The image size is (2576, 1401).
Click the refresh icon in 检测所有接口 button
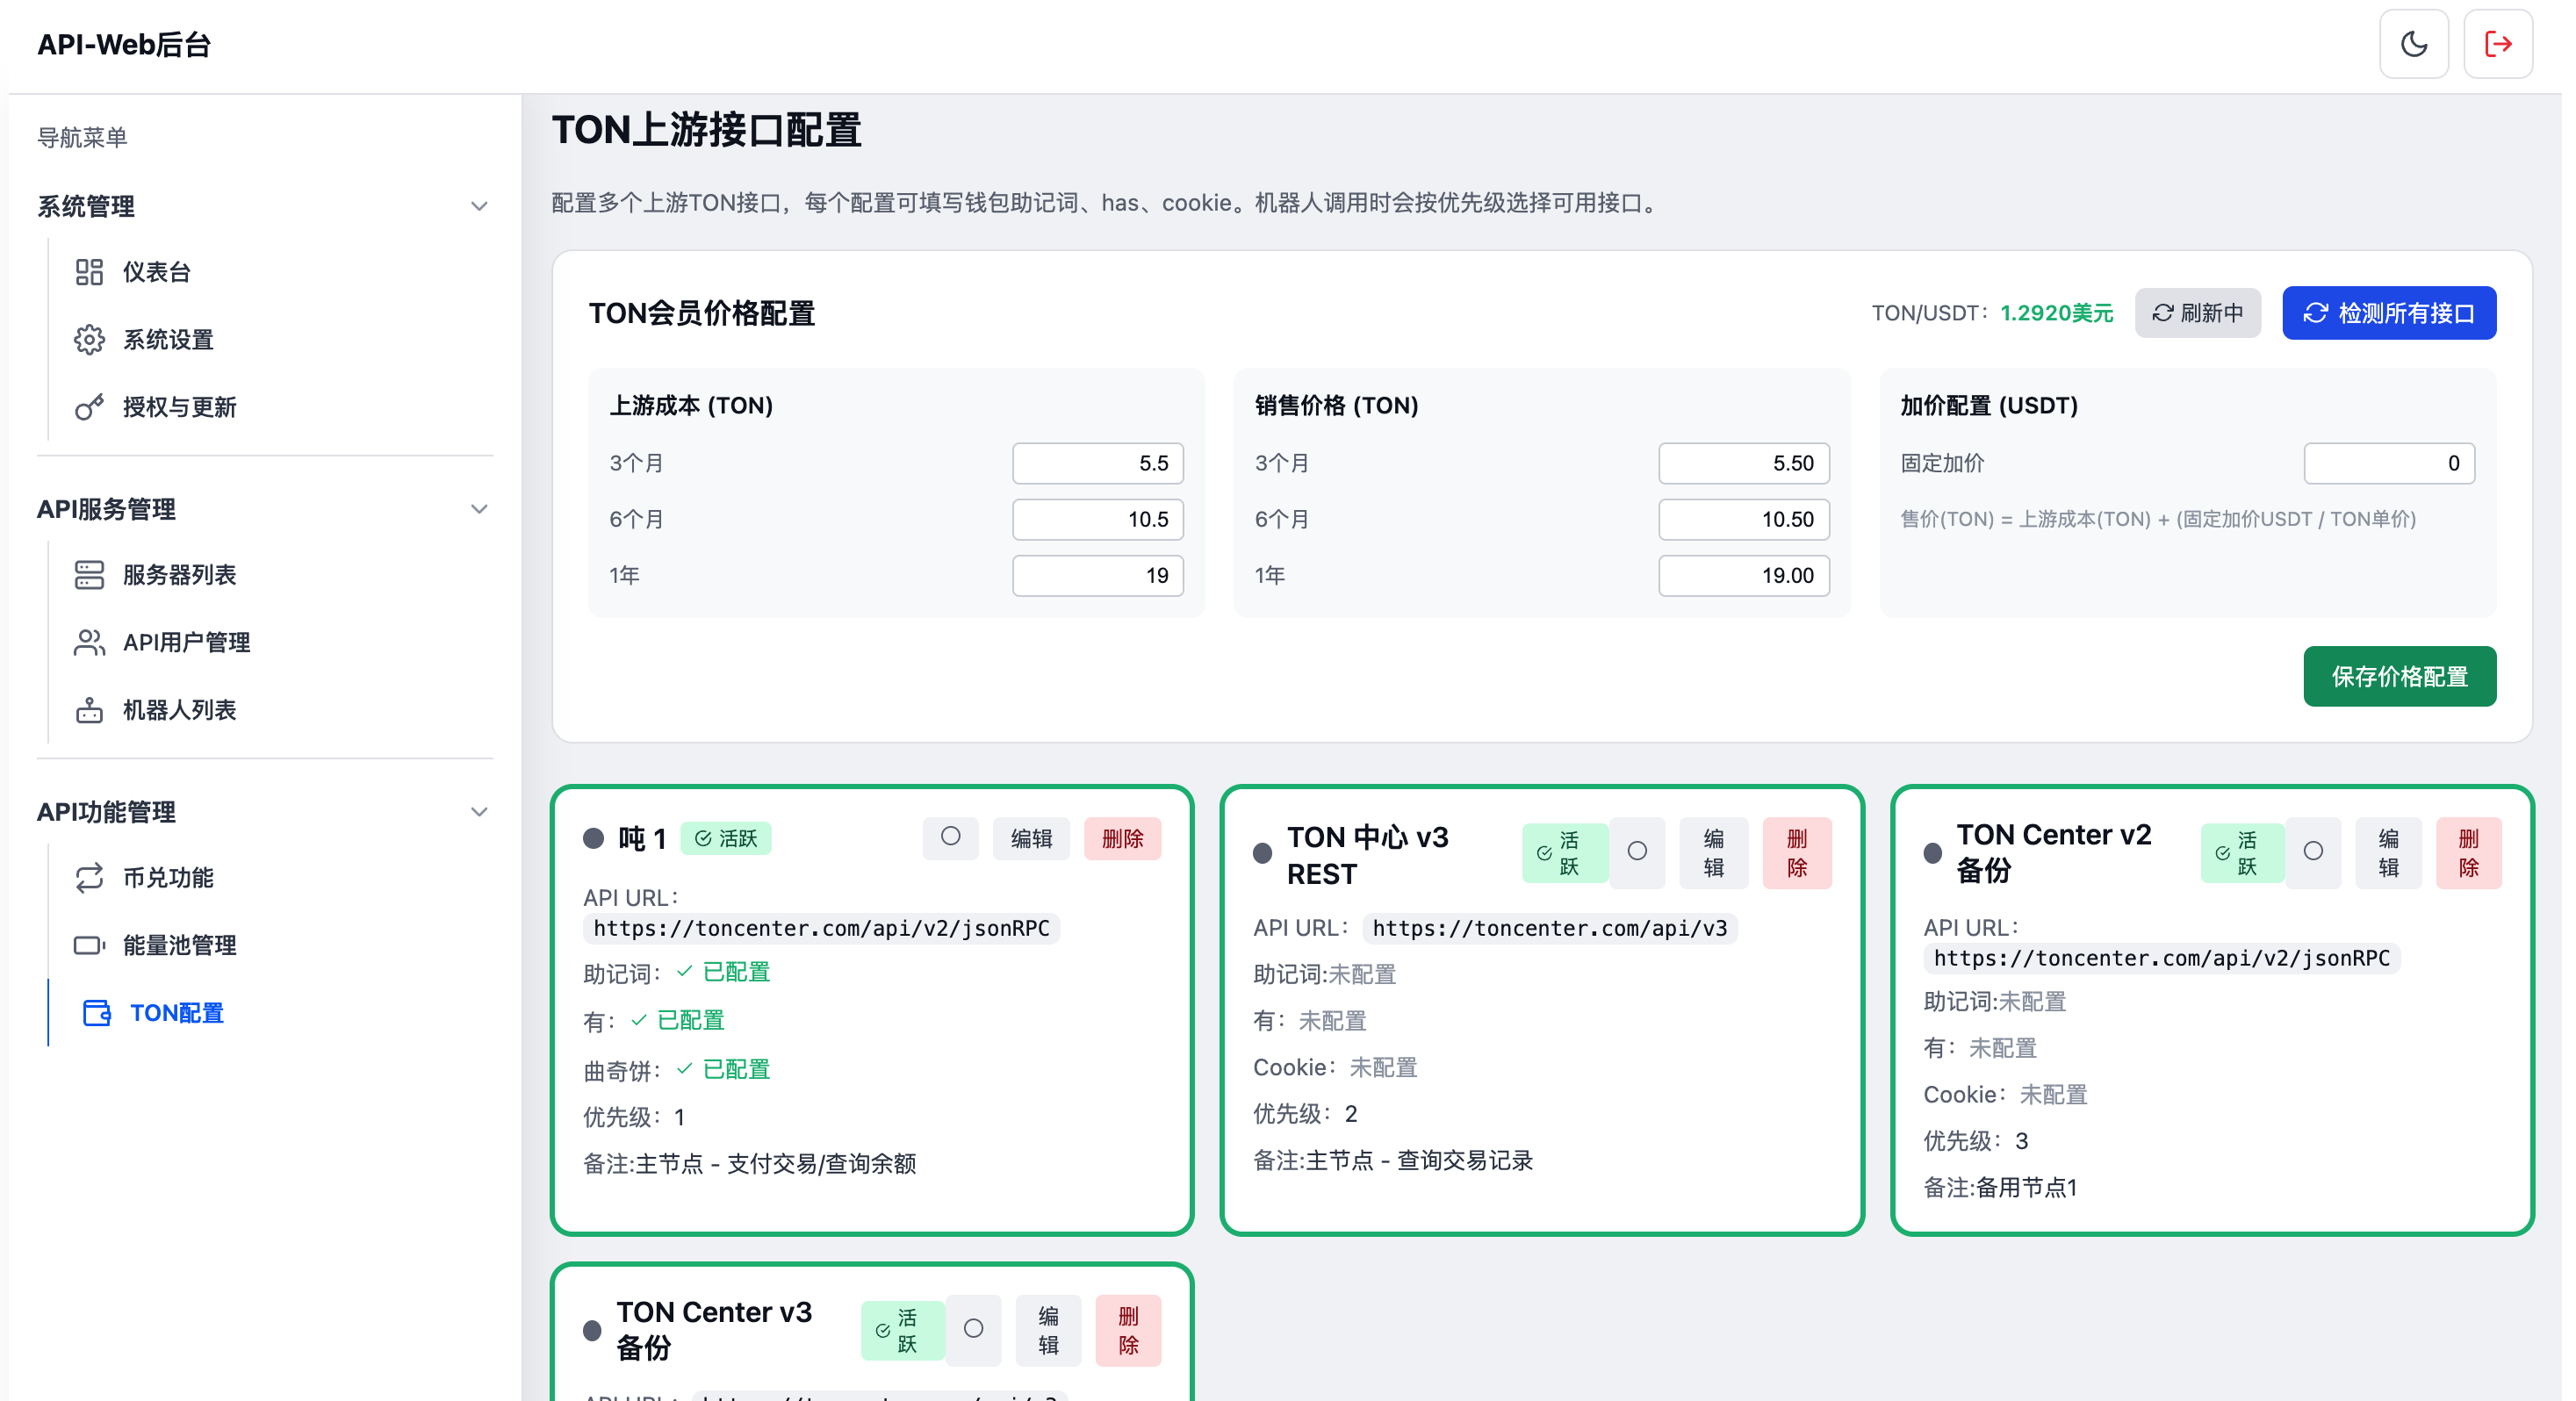2315,313
